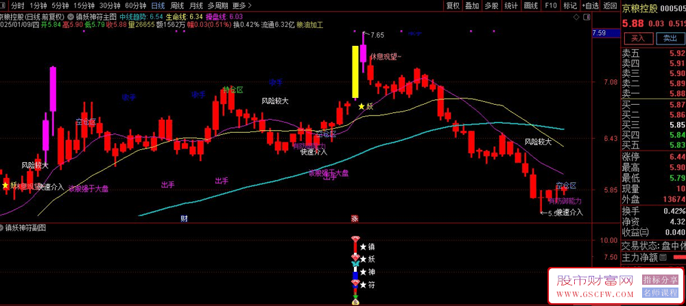The image size is (686, 306).
Task: Click the green 持仓区 label
Action: coord(233,90)
